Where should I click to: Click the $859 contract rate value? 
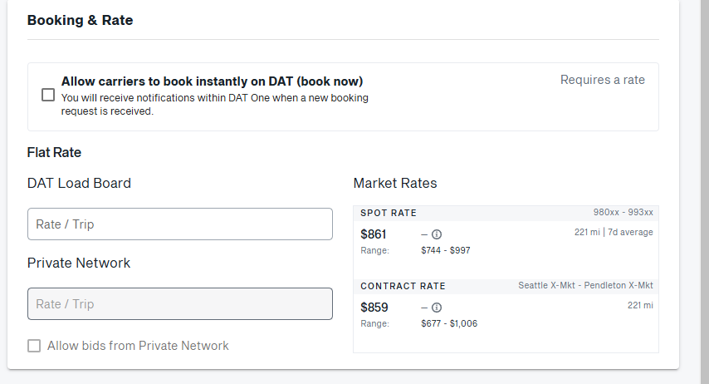tap(374, 308)
